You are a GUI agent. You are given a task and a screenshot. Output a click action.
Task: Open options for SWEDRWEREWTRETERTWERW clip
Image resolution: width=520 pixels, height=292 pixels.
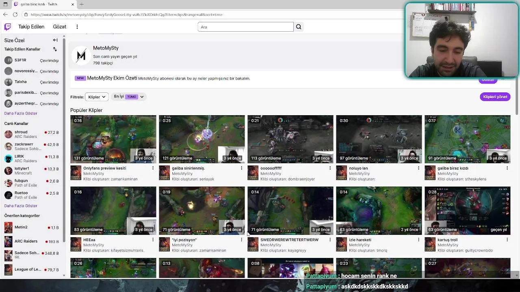[x=330, y=240]
